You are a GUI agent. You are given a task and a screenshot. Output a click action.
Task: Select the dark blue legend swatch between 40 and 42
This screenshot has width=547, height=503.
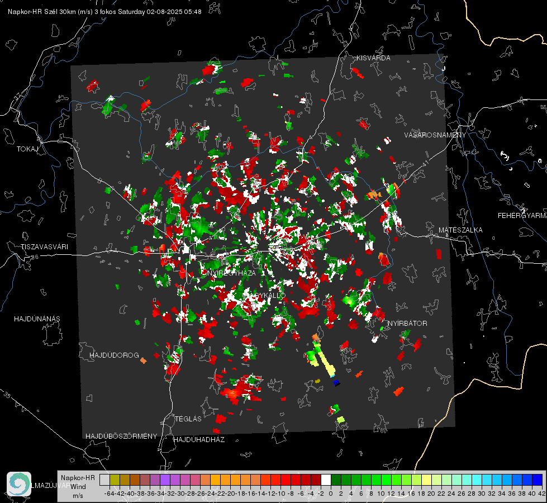(x=538, y=480)
